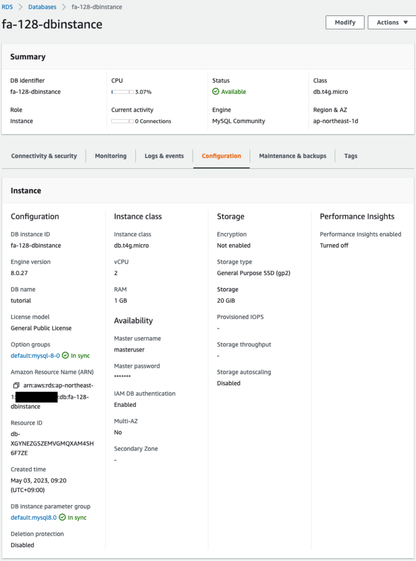This screenshot has height=561, width=416.
Task: Copy the ARN using the copy icon
Action: [15, 384]
